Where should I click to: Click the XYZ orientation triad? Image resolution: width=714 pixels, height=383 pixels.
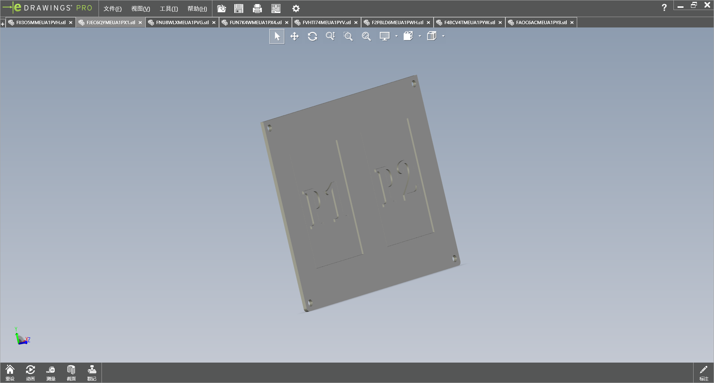pos(22,336)
